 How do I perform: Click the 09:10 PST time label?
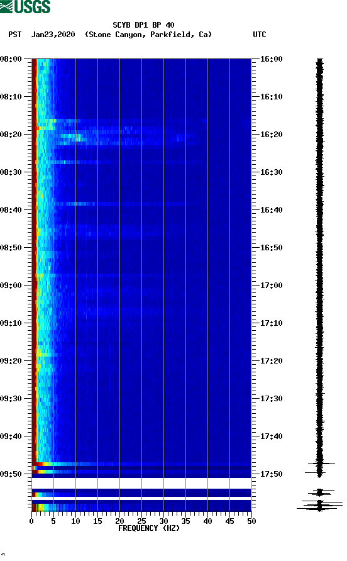click(x=11, y=323)
